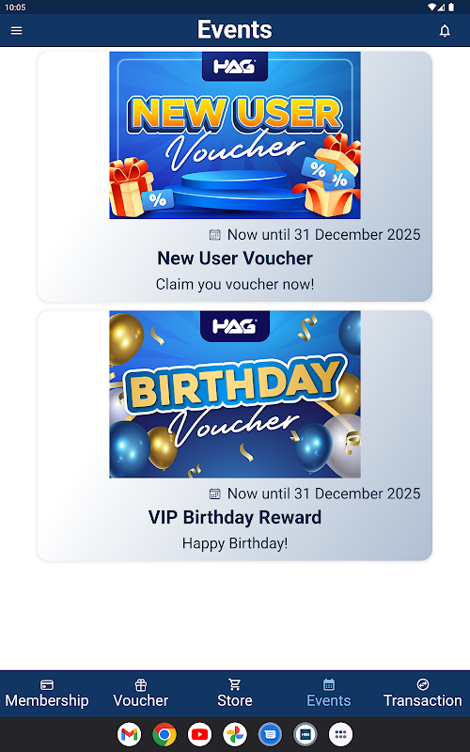Image resolution: width=470 pixels, height=752 pixels.
Task: Tap the Birthday Voucher banner image
Action: (235, 394)
